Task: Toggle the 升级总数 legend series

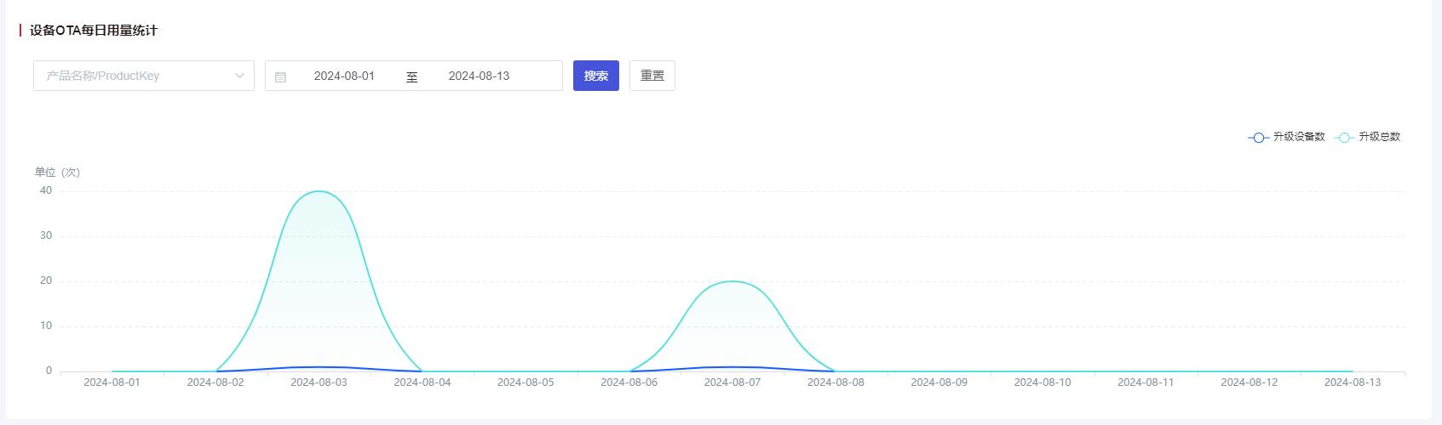Action: pos(1368,137)
